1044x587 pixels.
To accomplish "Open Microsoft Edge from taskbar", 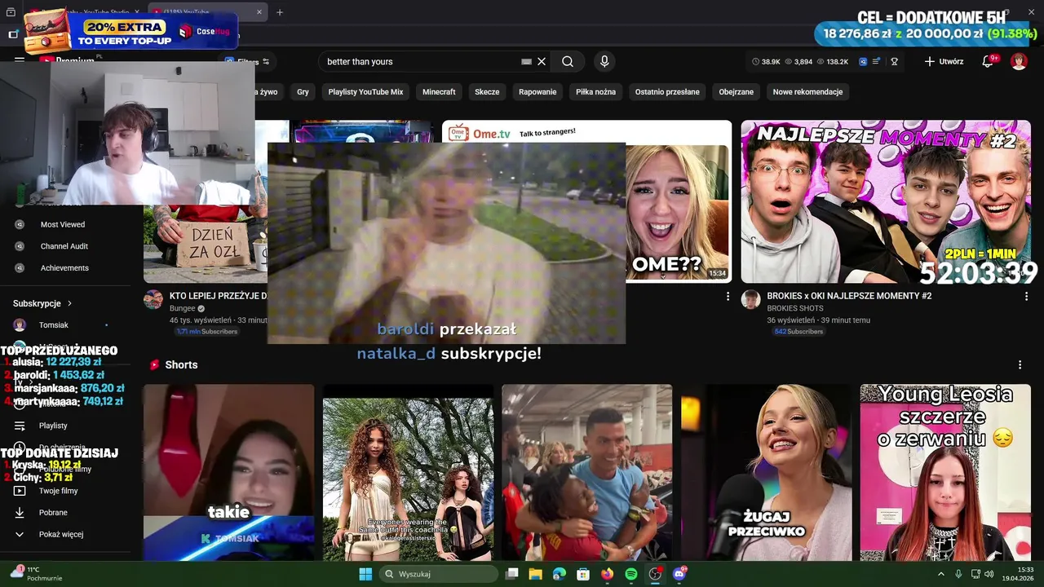I will [x=560, y=574].
